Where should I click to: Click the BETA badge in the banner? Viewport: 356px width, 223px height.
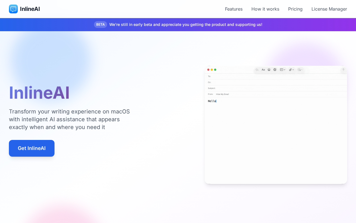coord(100,25)
